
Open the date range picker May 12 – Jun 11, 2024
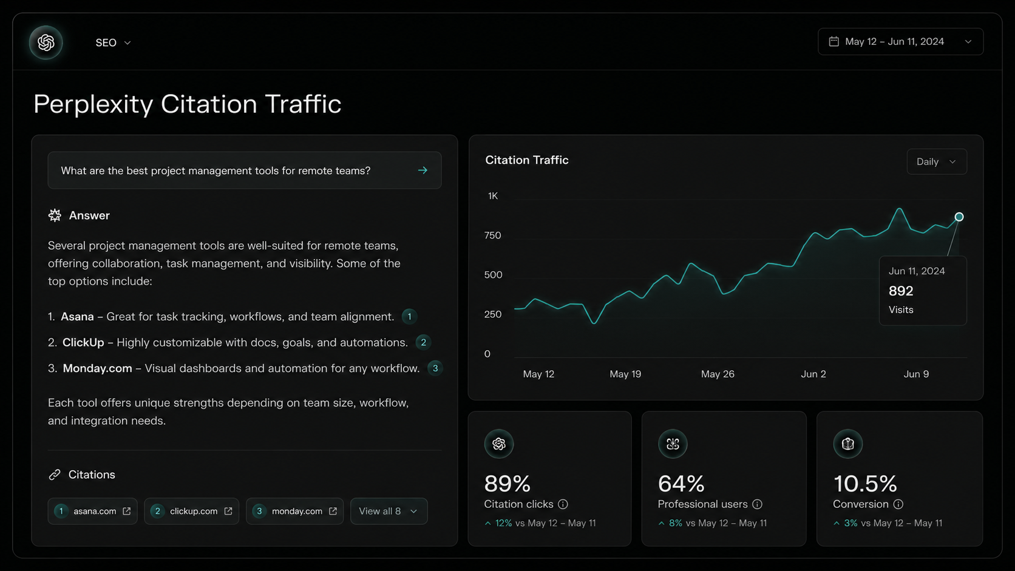[900, 42]
